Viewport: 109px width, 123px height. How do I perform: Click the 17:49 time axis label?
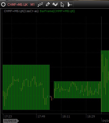pyautogui.click(x=41, y=116)
